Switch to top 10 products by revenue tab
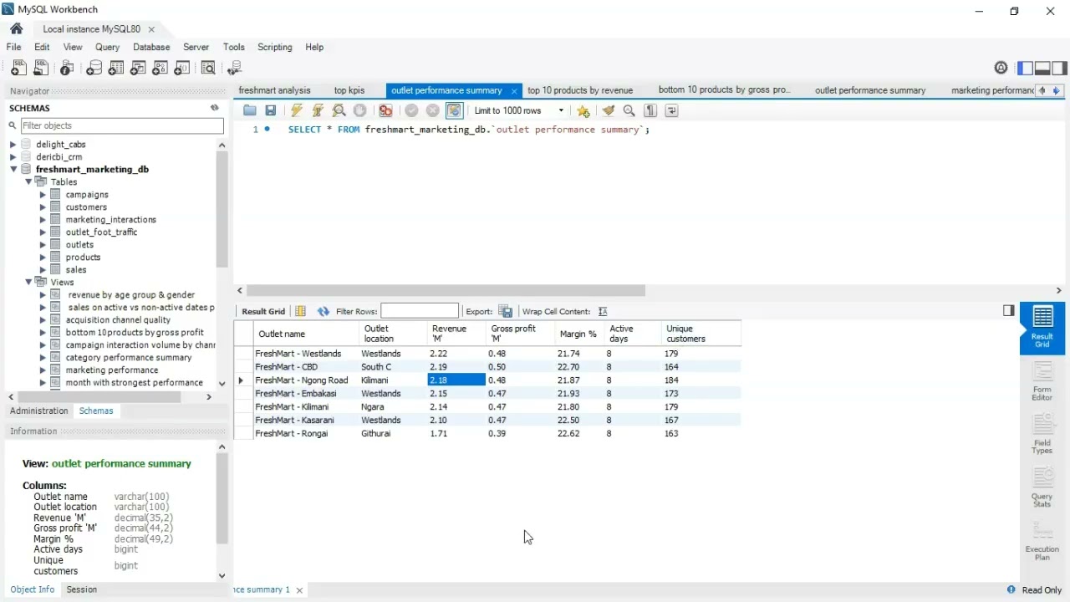This screenshot has width=1070, height=602. click(580, 90)
